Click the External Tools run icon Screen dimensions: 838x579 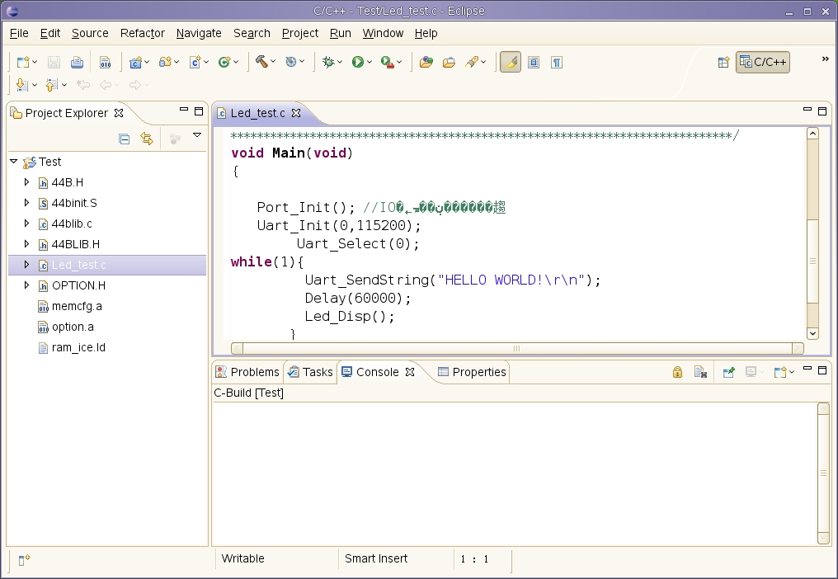388,63
